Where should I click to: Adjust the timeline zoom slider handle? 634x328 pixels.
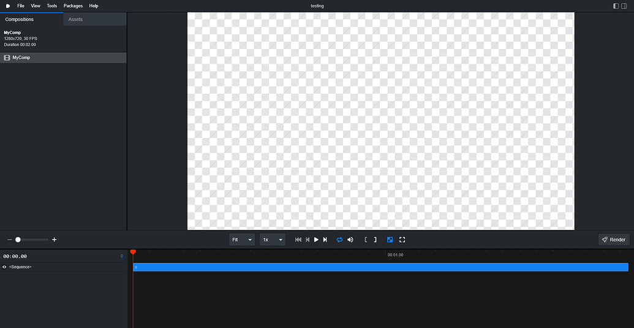[18, 240]
